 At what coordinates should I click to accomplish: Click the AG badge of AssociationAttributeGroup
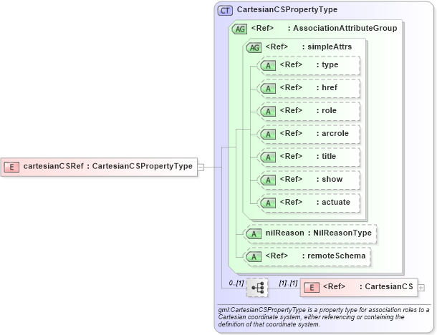tap(240, 29)
